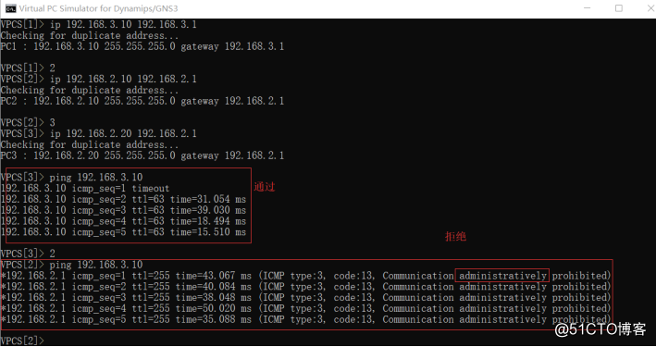This screenshot has width=656, height=347.
Task: Click the console icon in the title bar
Action: (10, 8)
